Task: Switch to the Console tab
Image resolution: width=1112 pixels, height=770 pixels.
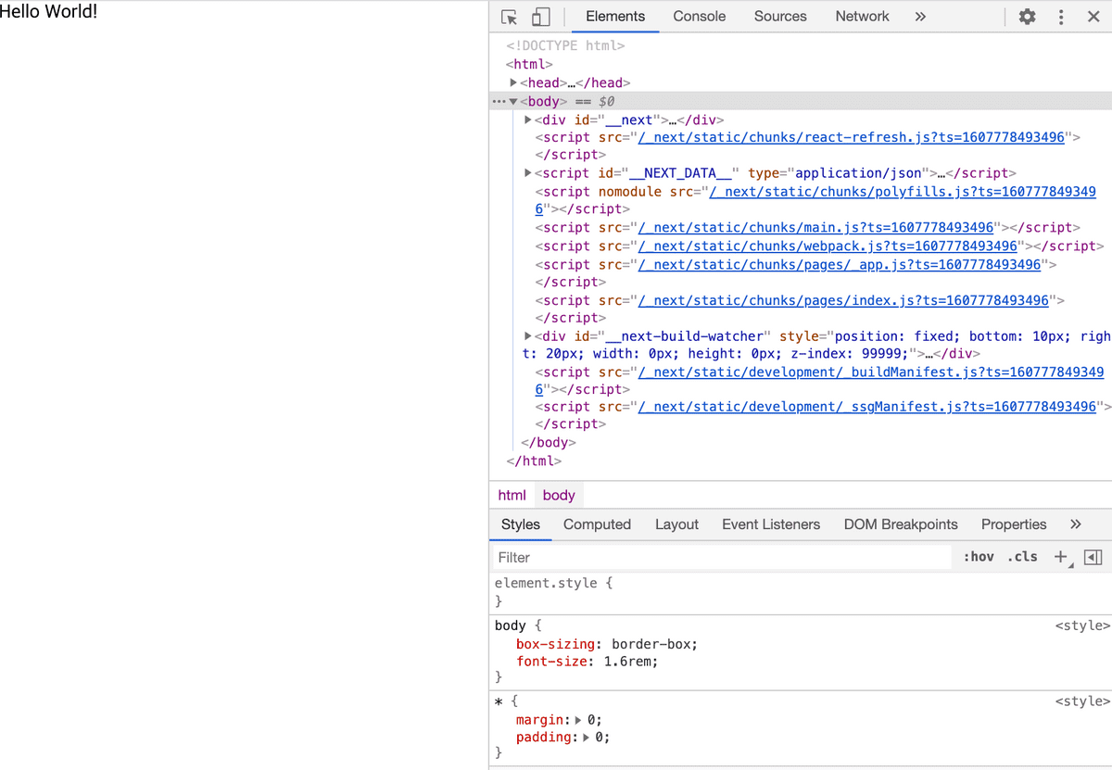Action: point(699,16)
